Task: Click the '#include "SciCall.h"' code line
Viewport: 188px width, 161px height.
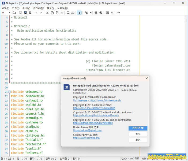Action: tap(27, 140)
